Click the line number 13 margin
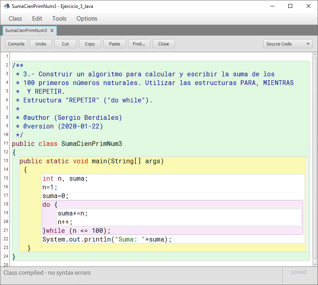The width and height of the screenshot is (318, 285). (x=6, y=161)
